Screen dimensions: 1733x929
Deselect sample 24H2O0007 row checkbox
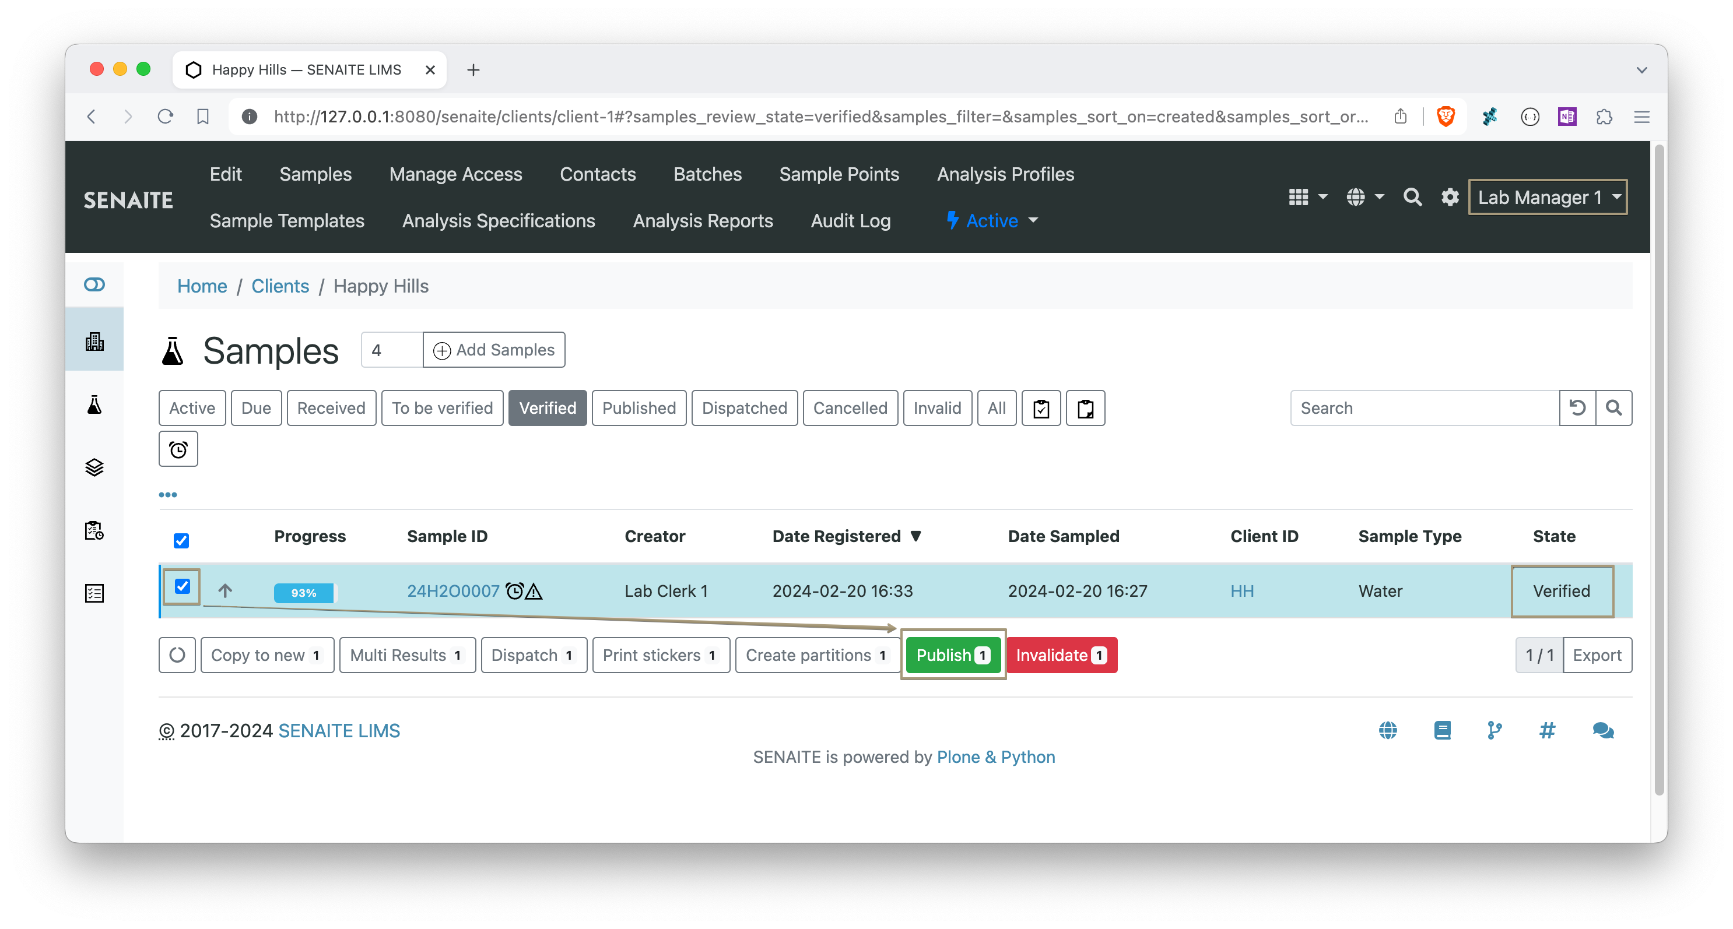[183, 587]
